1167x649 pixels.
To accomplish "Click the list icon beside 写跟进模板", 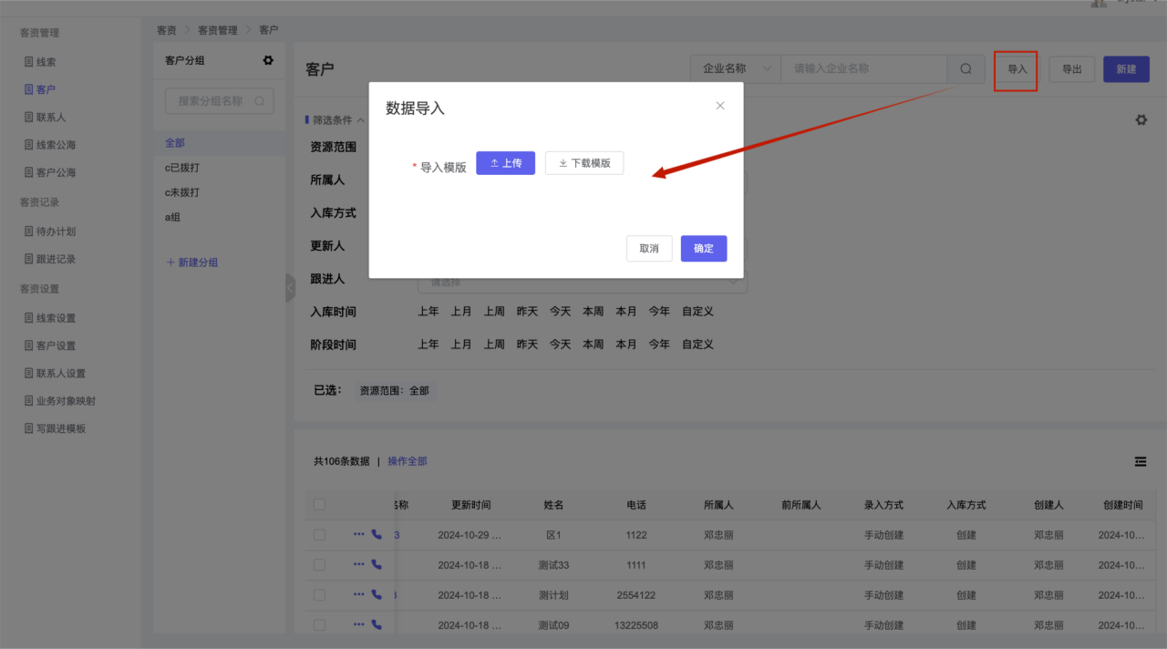I will pos(29,428).
